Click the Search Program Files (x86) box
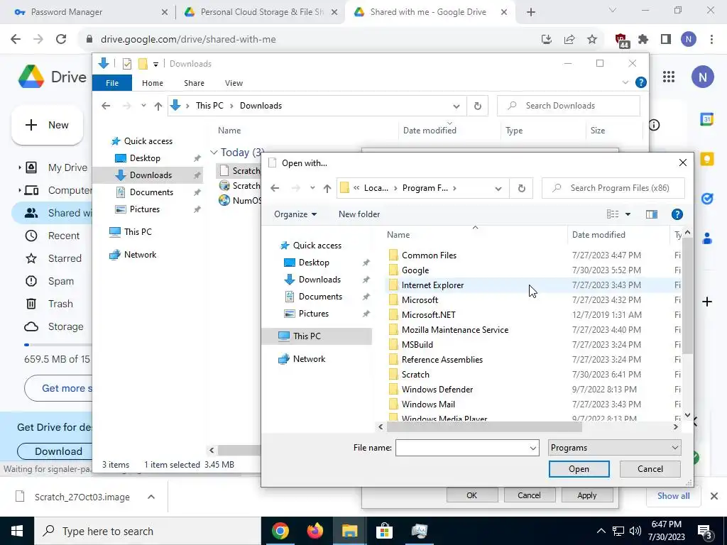Image resolution: width=727 pixels, height=545 pixels. (x=613, y=188)
